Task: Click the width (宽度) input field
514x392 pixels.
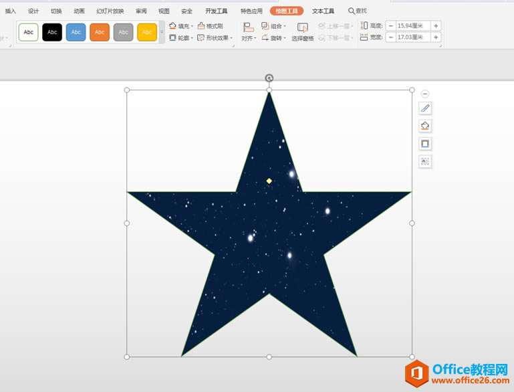Action: (412, 38)
